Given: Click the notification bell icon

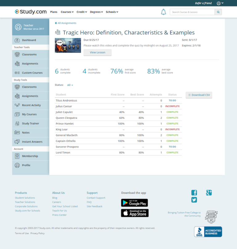Looking at the screenshot, I should 163,12.
